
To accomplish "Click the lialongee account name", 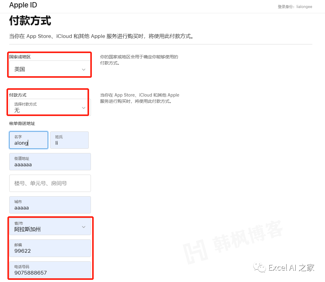I will [304, 6].
